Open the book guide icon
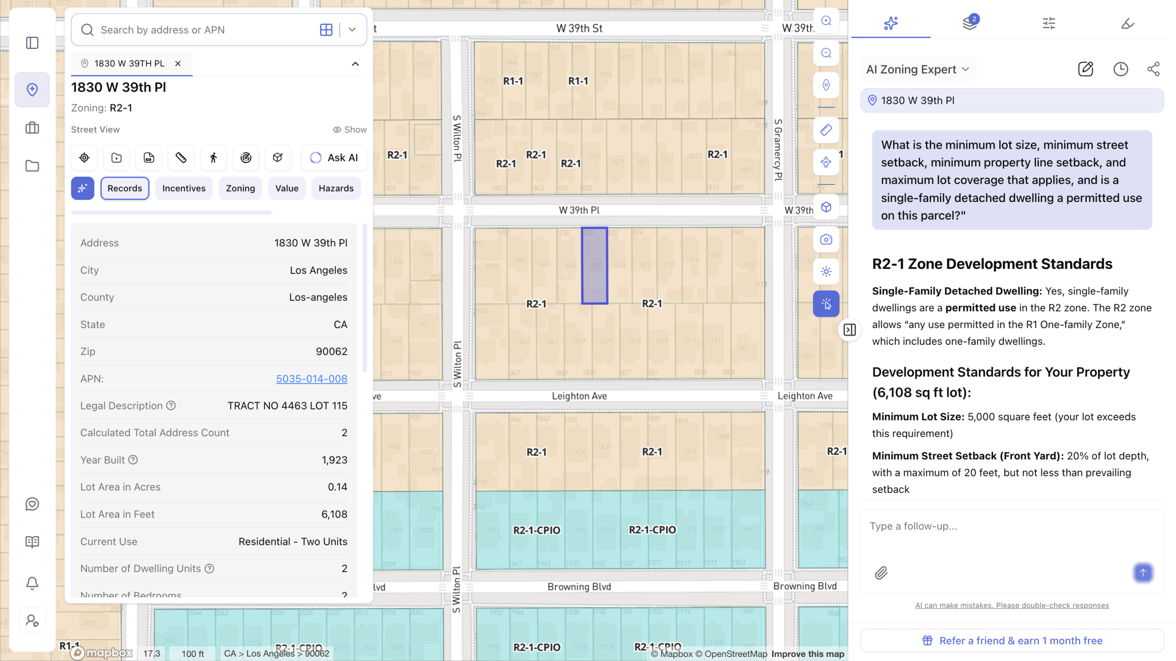Viewport: 1176px width, 661px height. pos(32,542)
